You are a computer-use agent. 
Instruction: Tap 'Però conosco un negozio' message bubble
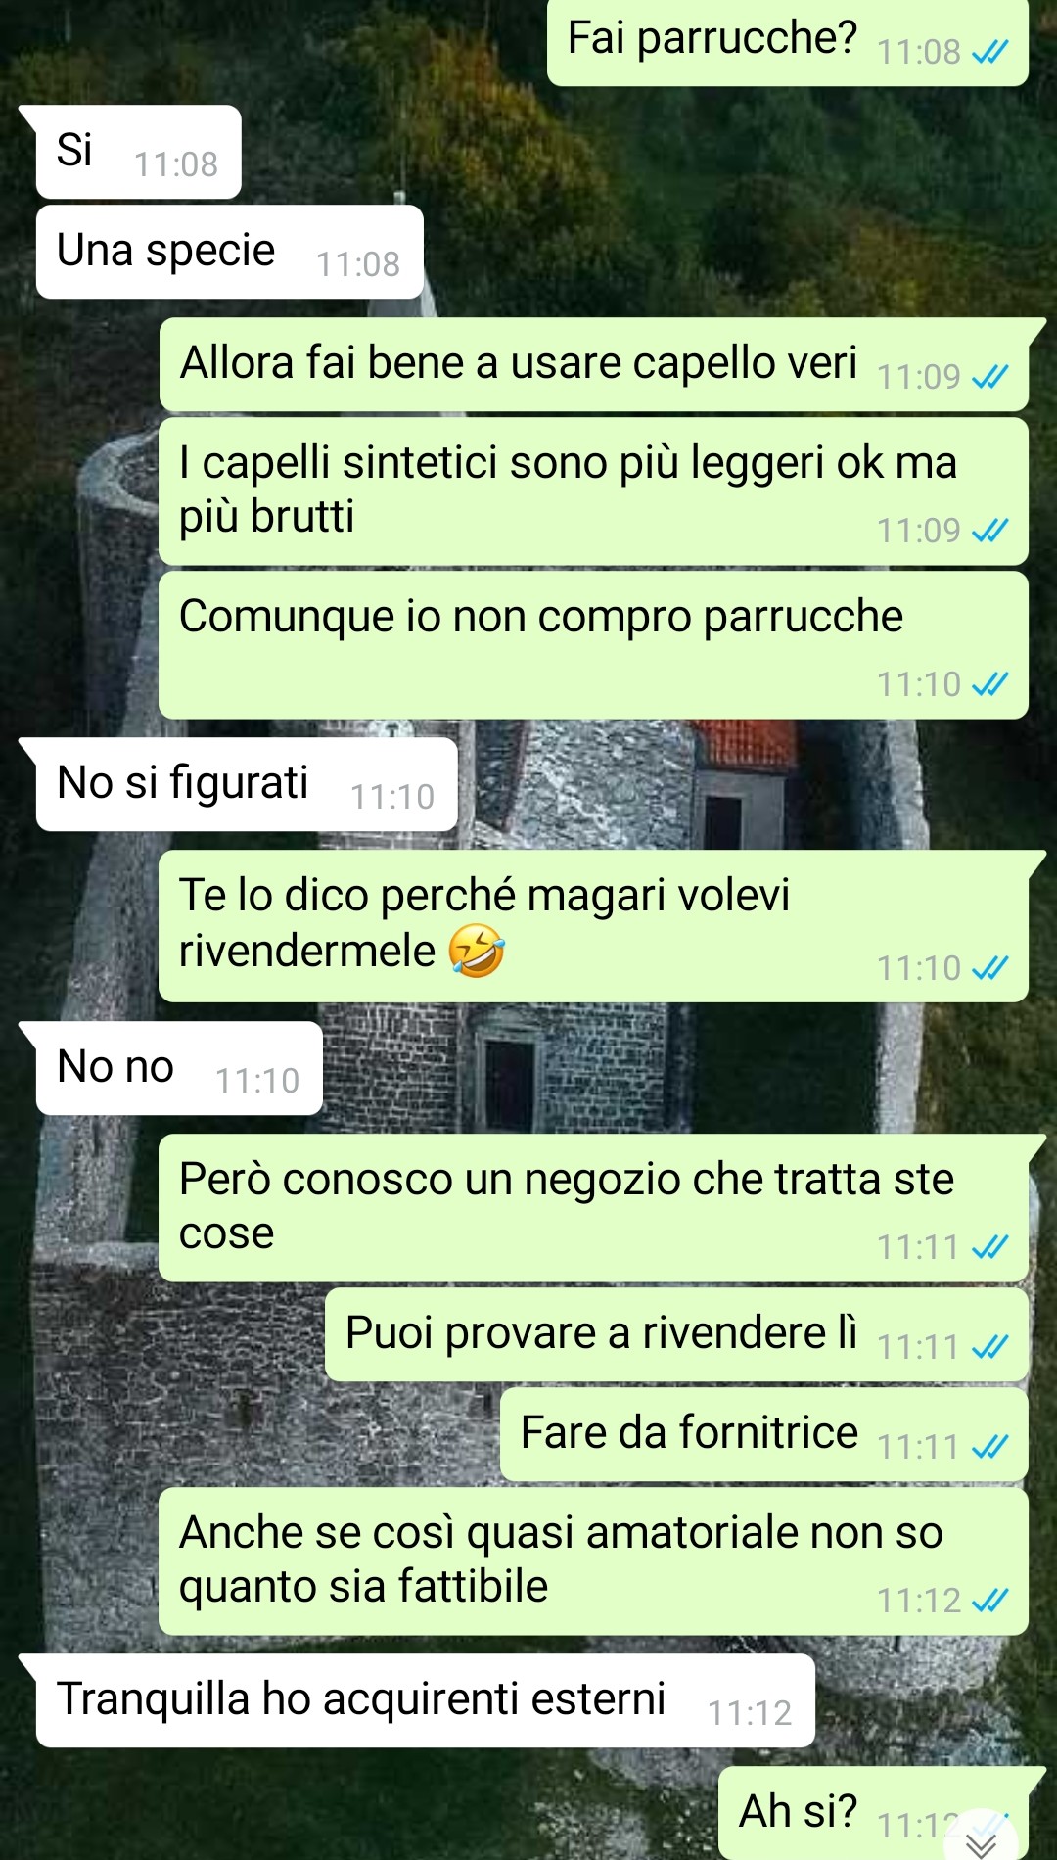[x=593, y=1208]
